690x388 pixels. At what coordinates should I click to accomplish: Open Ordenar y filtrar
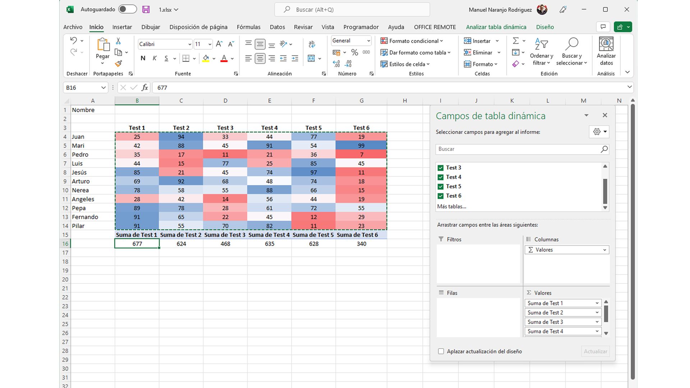541,52
